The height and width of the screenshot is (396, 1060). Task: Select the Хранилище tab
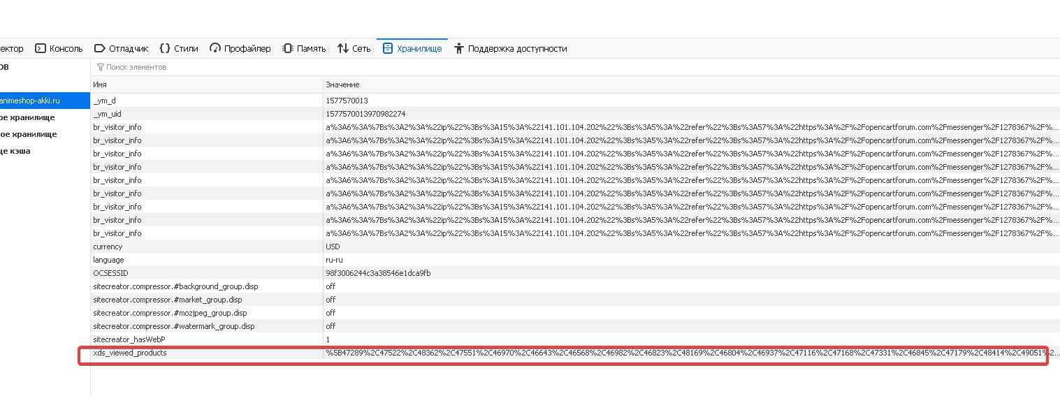click(x=412, y=49)
